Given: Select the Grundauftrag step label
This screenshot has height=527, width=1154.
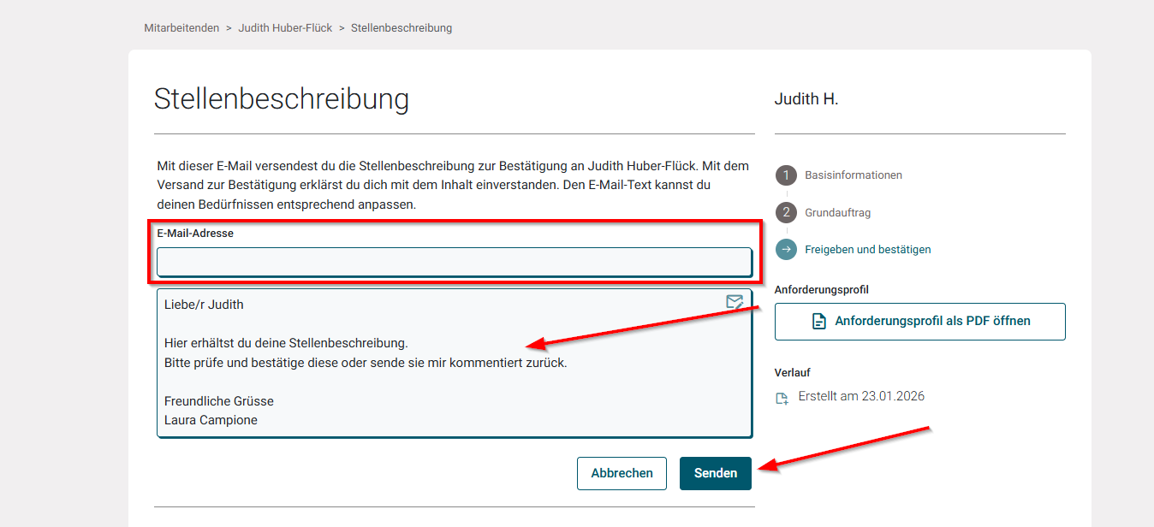Looking at the screenshot, I should (837, 212).
